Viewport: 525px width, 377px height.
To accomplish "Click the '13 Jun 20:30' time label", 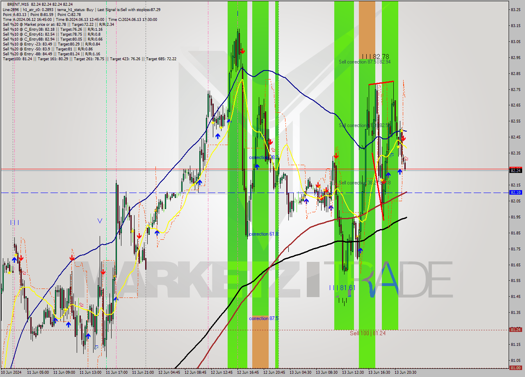I will pyautogui.click(x=405, y=372).
